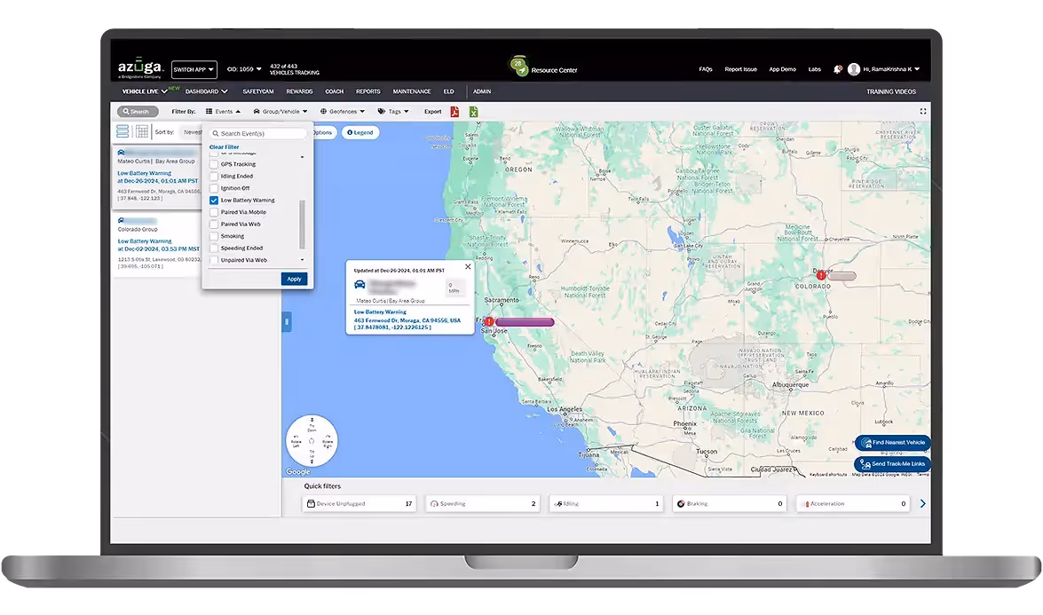Select the Acceleration quick filter
Image resolution: width=1043 pixels, height=615 pixels.
click(x=853, y=504)
